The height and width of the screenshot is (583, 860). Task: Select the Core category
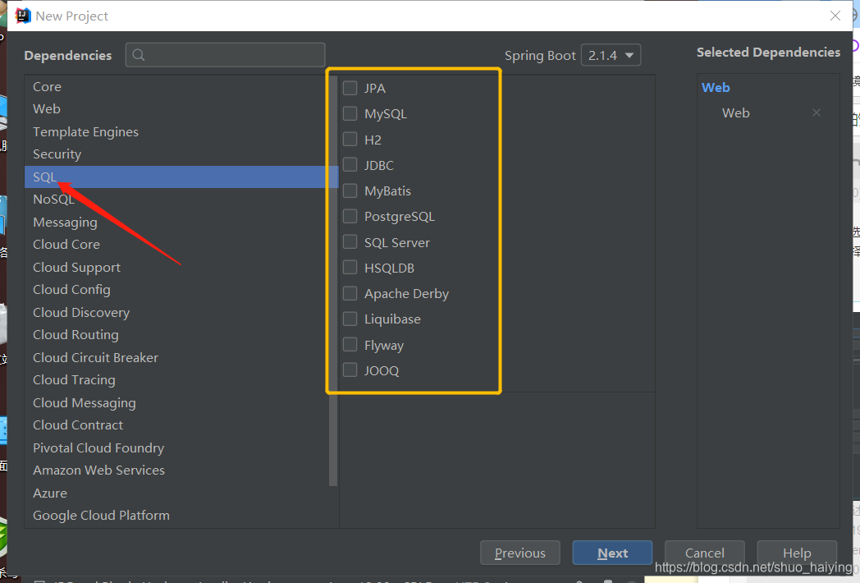pos(181,87)
